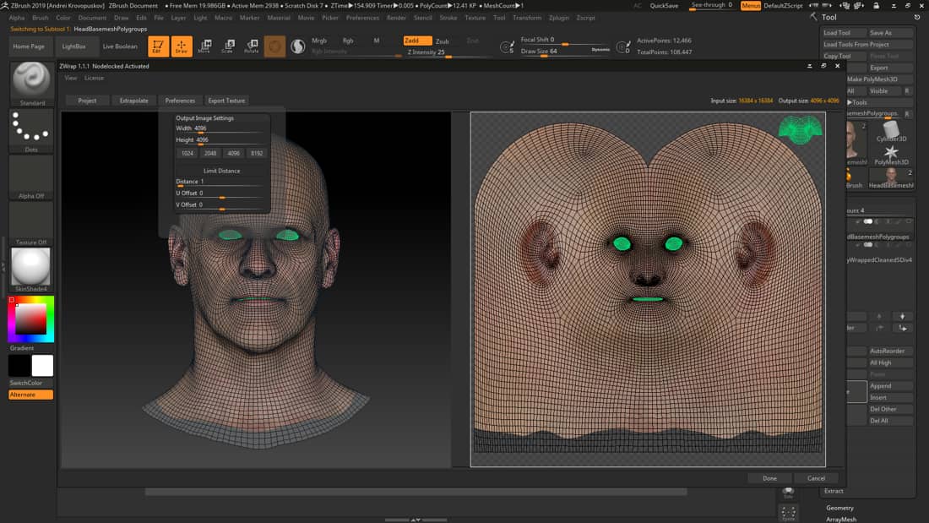Click the Distance slider in Limit Distance
The image size is (929, 523).
(220, 182)
